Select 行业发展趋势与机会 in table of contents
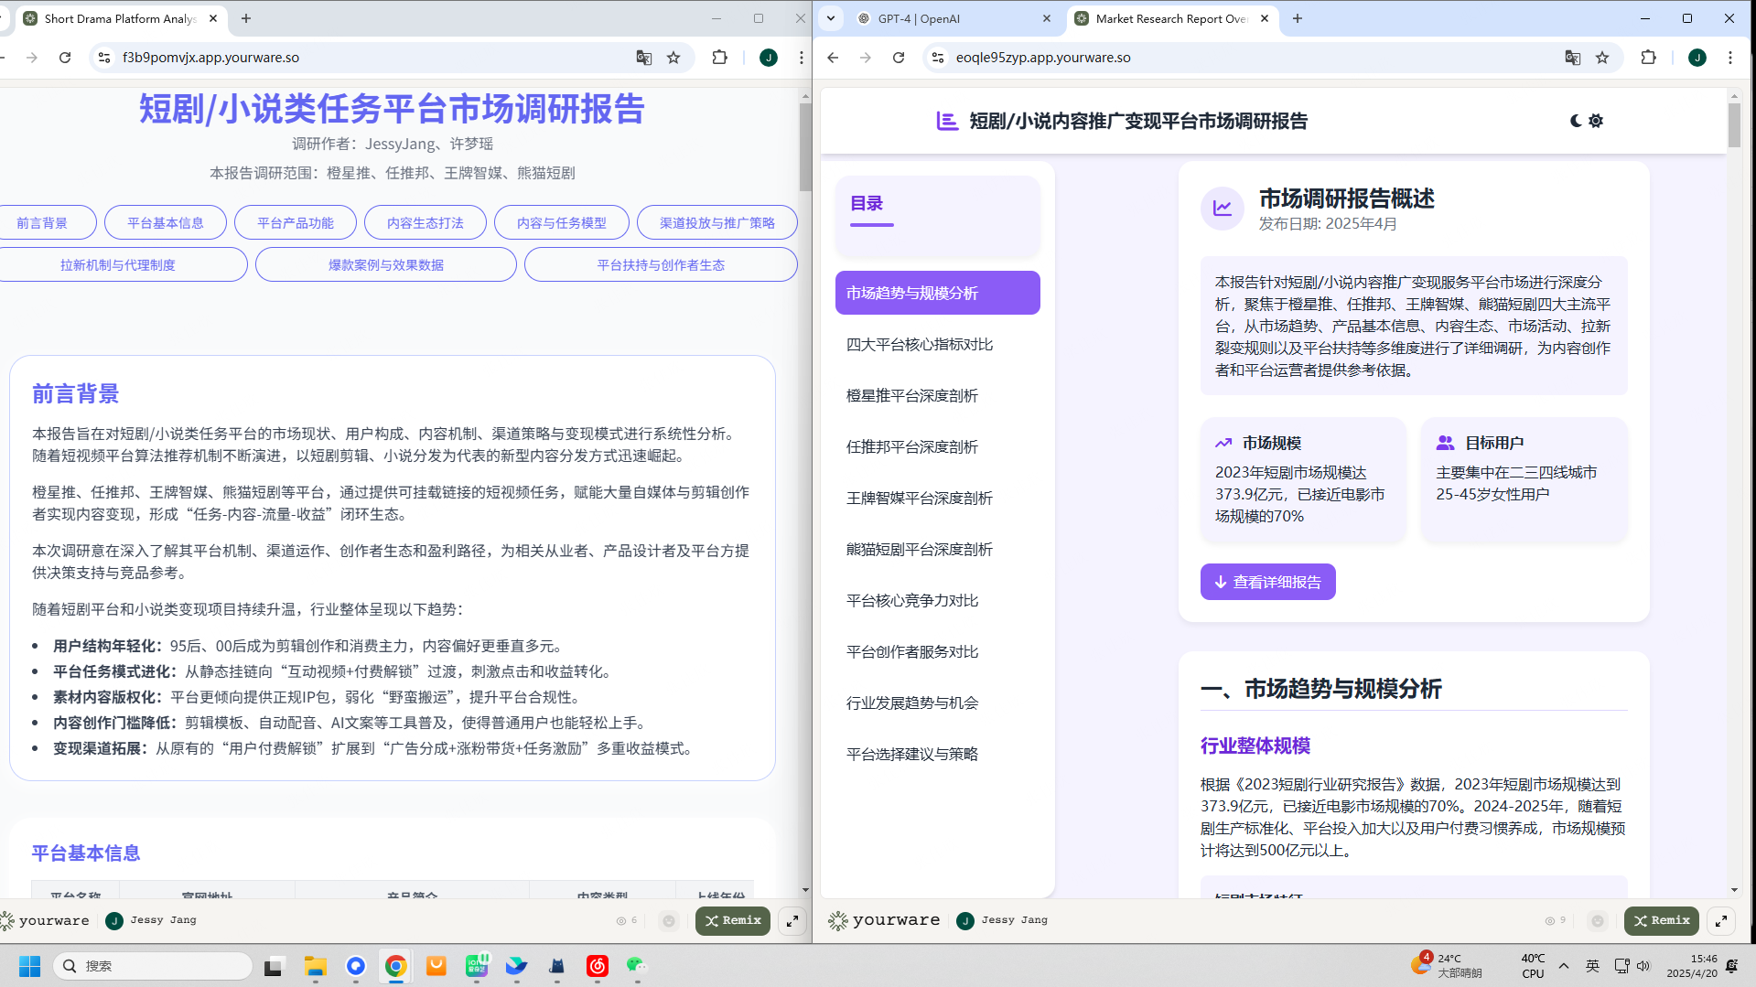 (937, 703)
